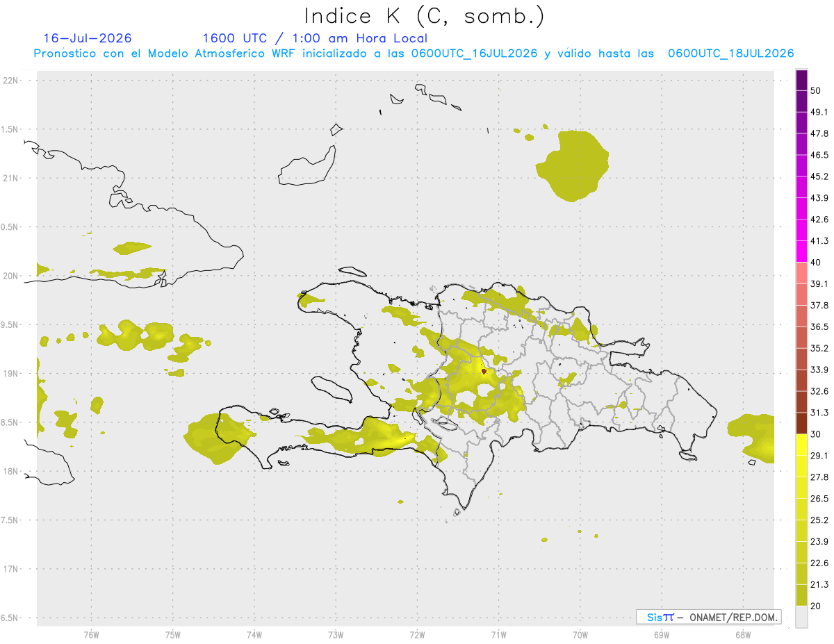The height and width of the screenshot is (644, 834).
Task: Click the salmon swatch between 39.1 and 40
Action: tap(801, 273)
